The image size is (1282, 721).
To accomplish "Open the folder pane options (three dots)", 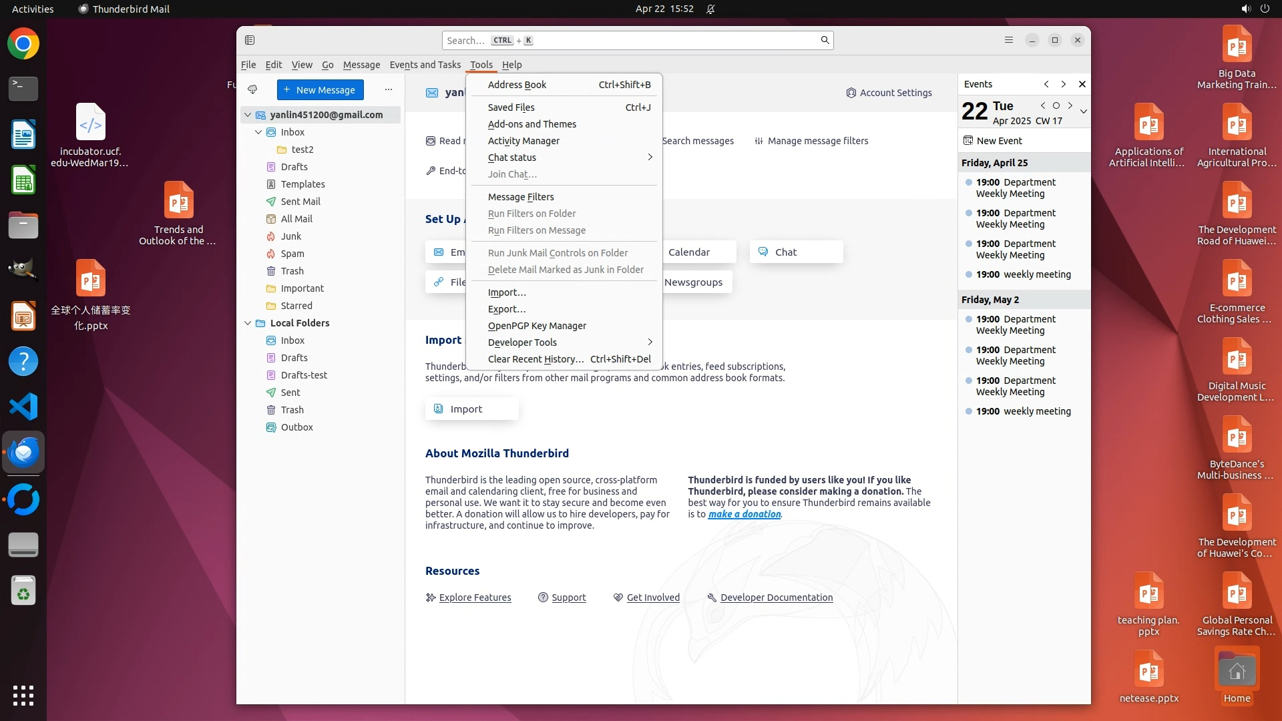I will tap(389, 89).
